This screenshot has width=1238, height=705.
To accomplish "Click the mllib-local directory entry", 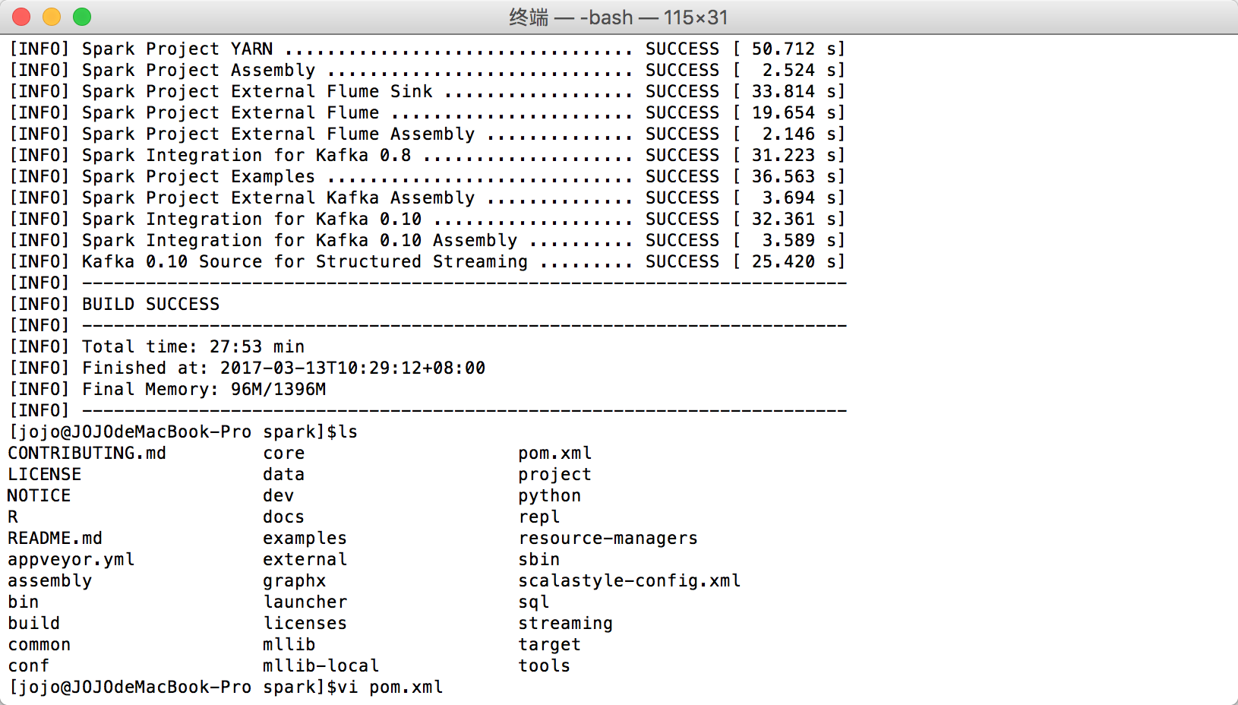I will point(321,665).
